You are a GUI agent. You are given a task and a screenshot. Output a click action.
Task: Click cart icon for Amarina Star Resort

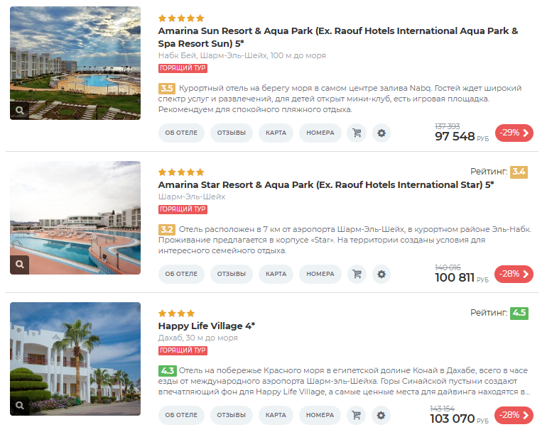tap(357, 274)
